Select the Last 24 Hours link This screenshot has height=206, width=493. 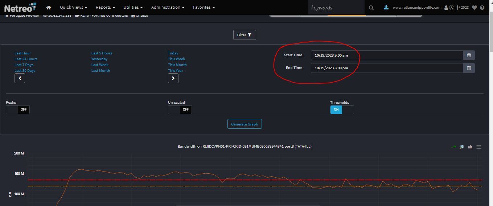(26, 59)
